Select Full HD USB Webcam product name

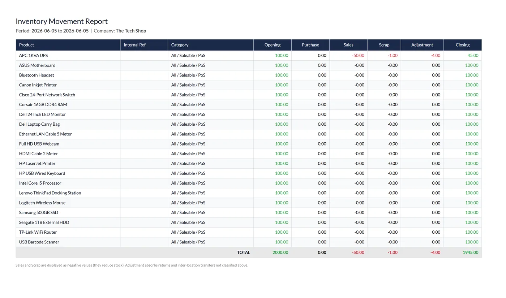point(39,144)
